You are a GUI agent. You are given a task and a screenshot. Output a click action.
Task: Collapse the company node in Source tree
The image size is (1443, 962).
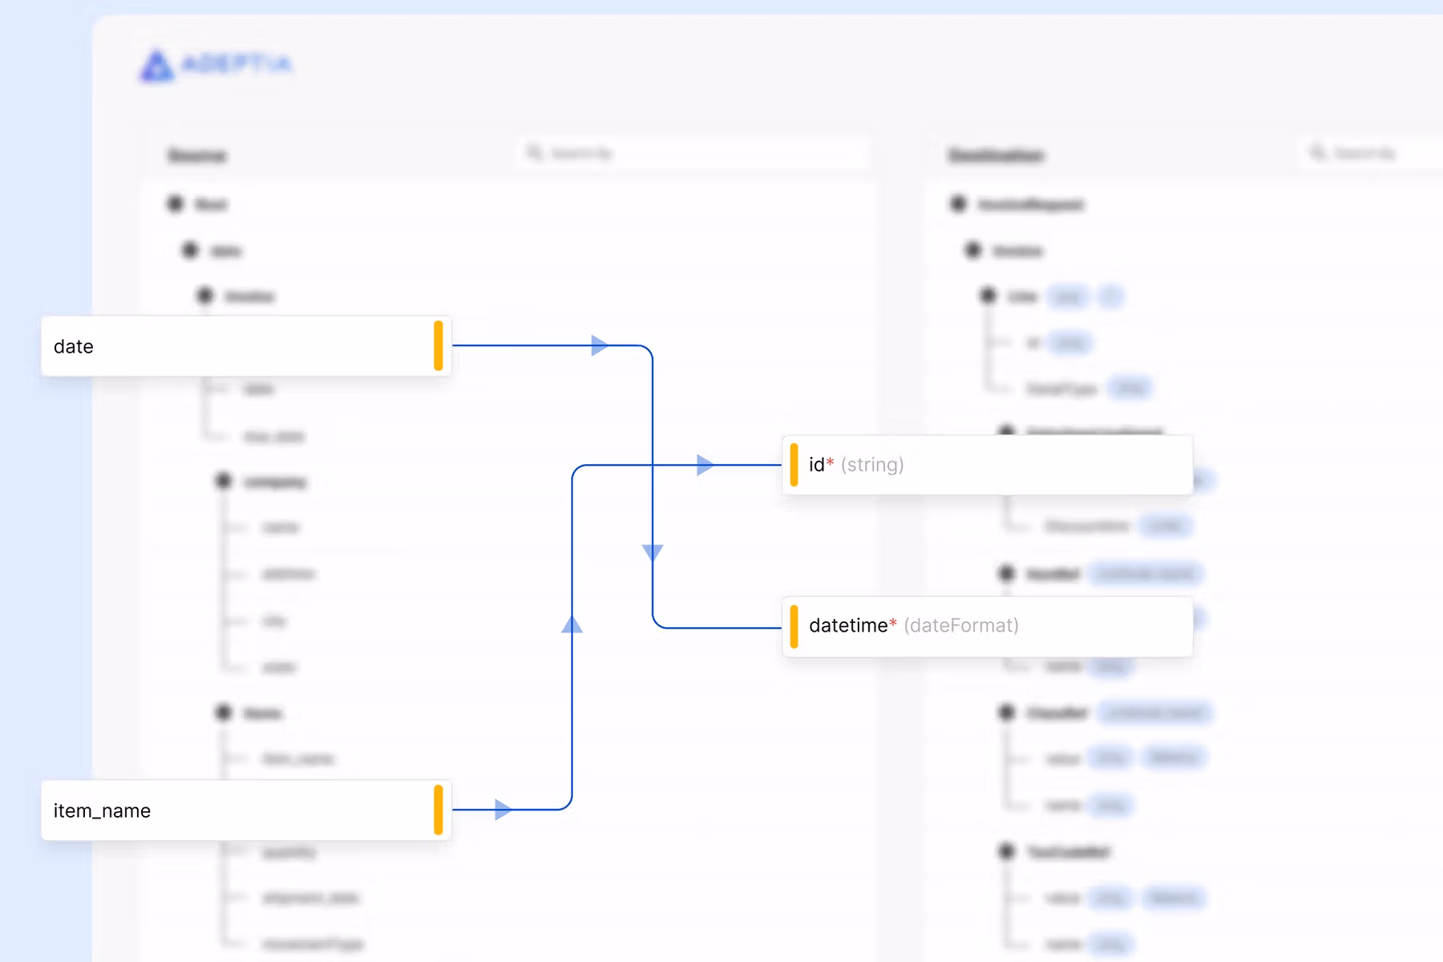tap(224, 481)
